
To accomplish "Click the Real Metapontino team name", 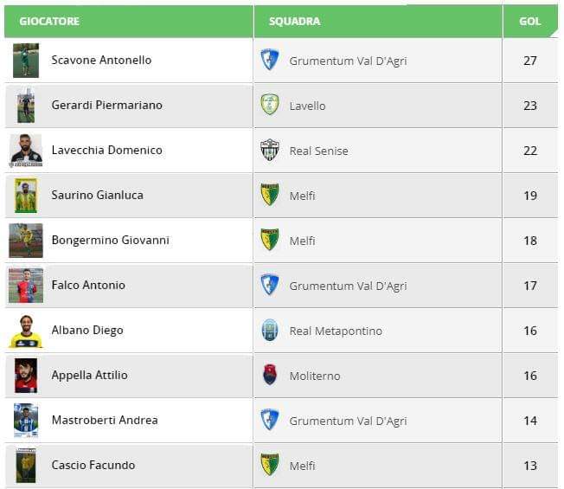I will pos(336,331).
